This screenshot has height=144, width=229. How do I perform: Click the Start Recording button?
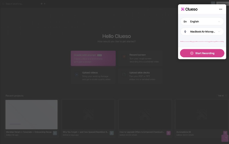pyautogui.click(x=202, y=53)
